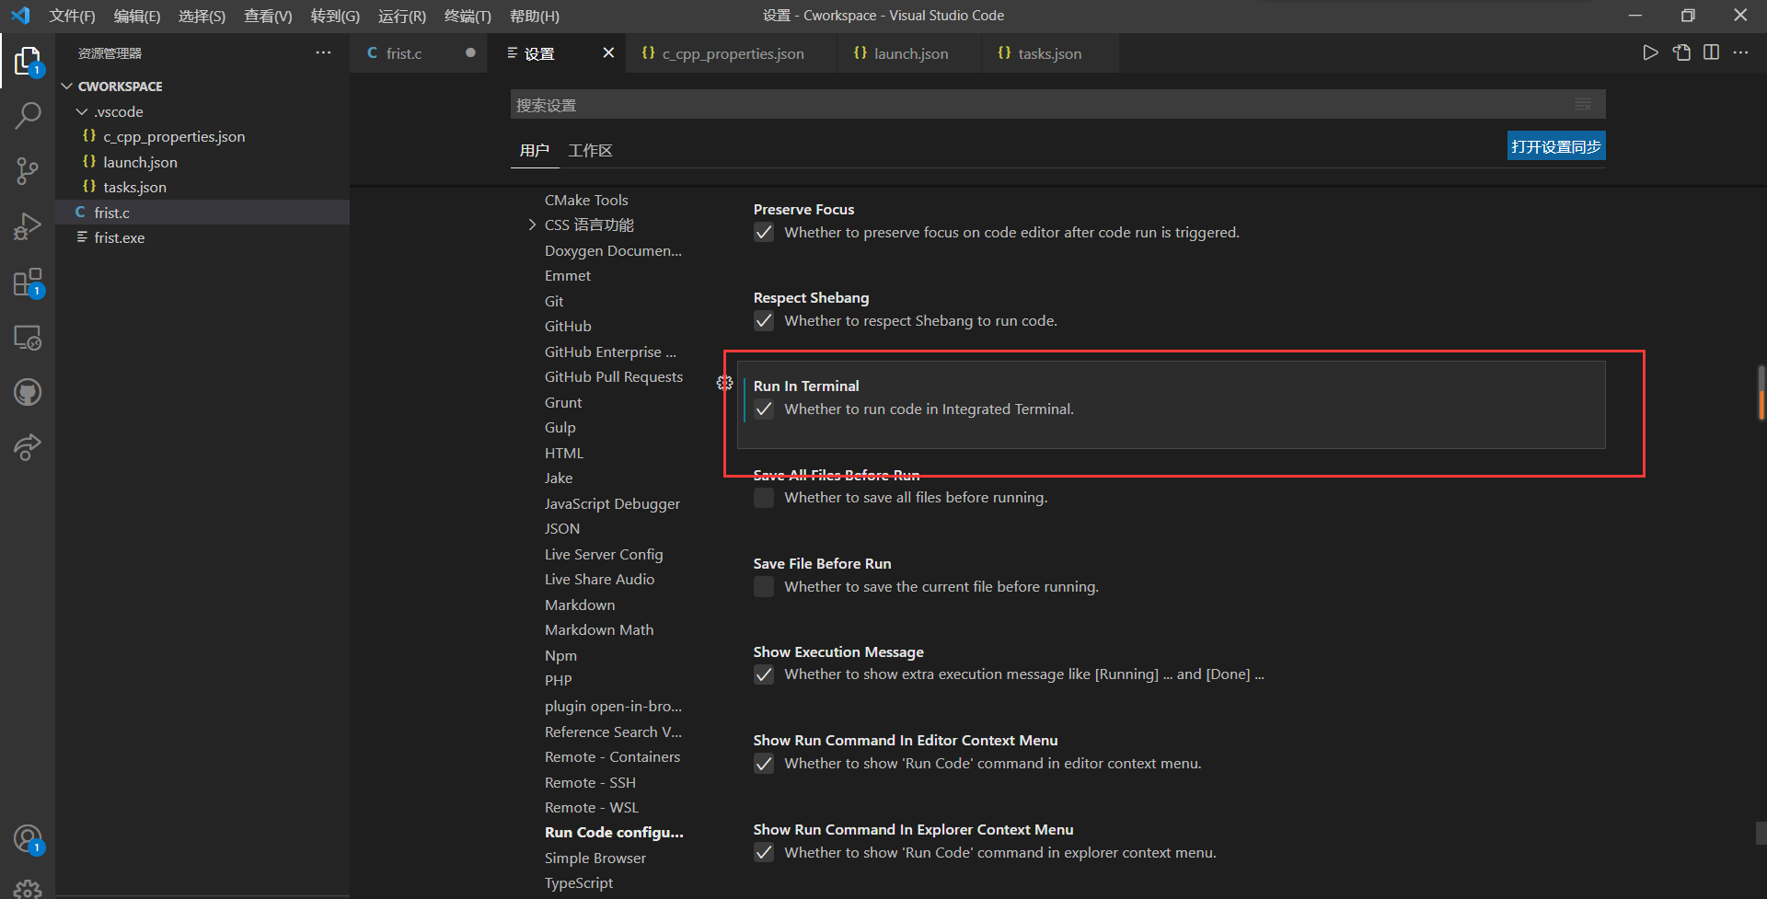Close the 设置 tab

(608, 52)
